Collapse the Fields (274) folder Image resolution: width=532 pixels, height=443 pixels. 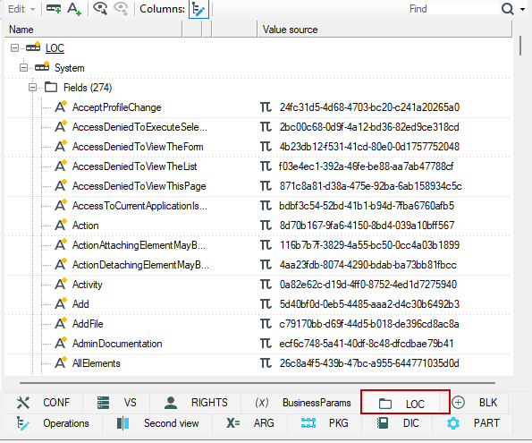(x=32, y=88)
